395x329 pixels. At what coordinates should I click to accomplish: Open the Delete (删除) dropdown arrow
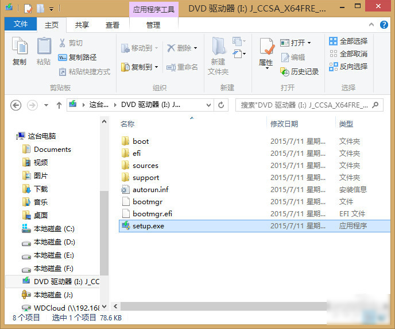pos(195,48)
